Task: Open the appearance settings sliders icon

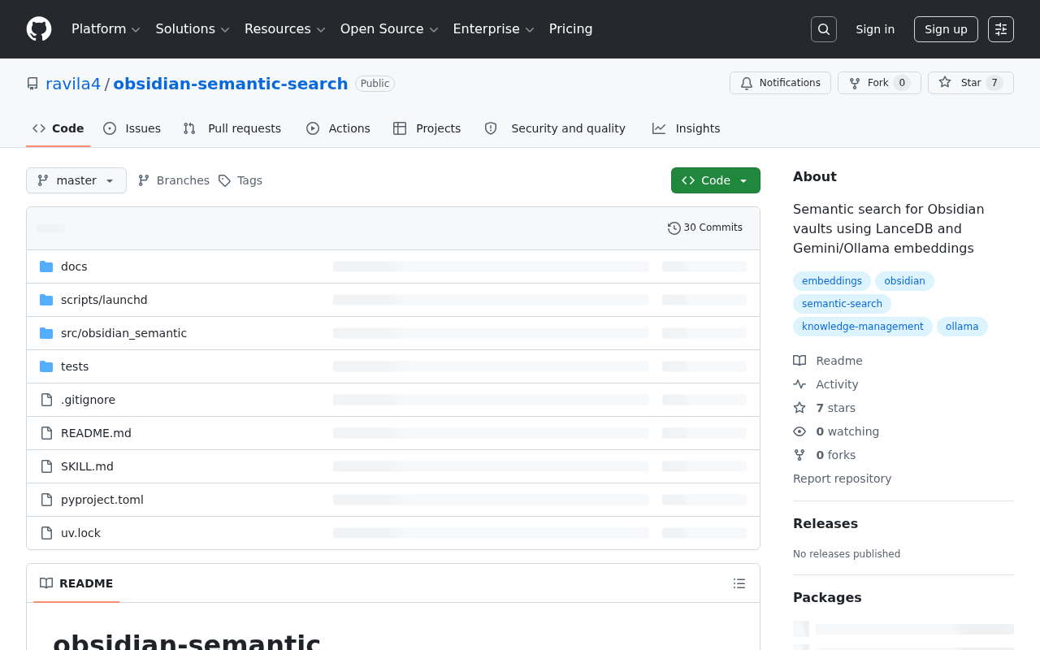Action: pos(1001,29)
